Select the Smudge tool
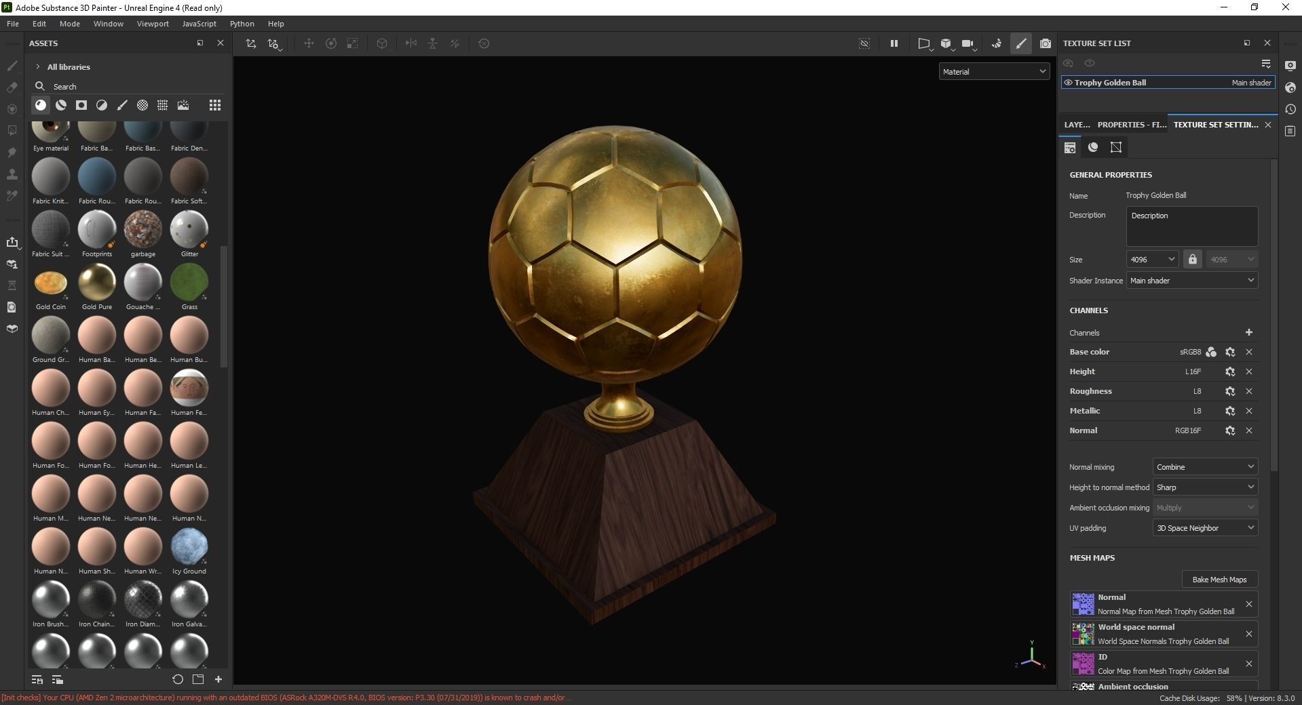This screenshot has height=705, width=1302. [12, 153]
